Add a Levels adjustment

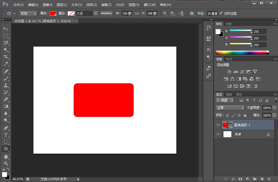pyautogui.click(x=236, y=72)
